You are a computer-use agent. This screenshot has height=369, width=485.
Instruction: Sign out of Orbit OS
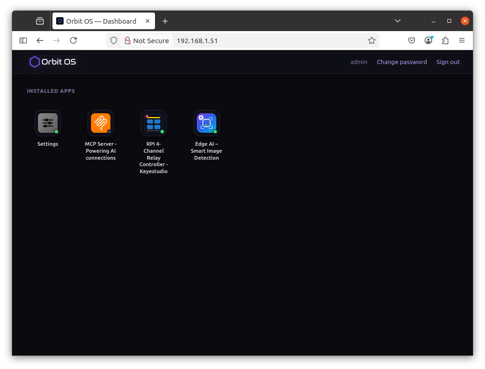tap(447, 61)
